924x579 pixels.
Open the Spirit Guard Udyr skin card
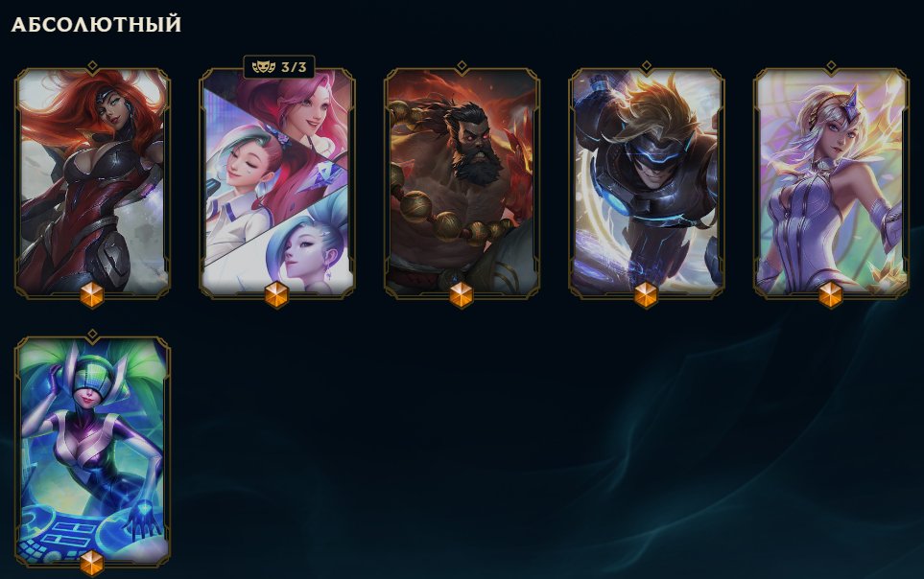(462, 182)
